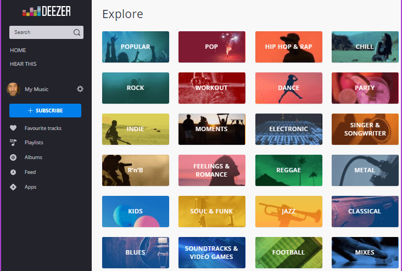Click the Feed clock icon
Screen dimensions: 402x271
[x=13, y=172]
